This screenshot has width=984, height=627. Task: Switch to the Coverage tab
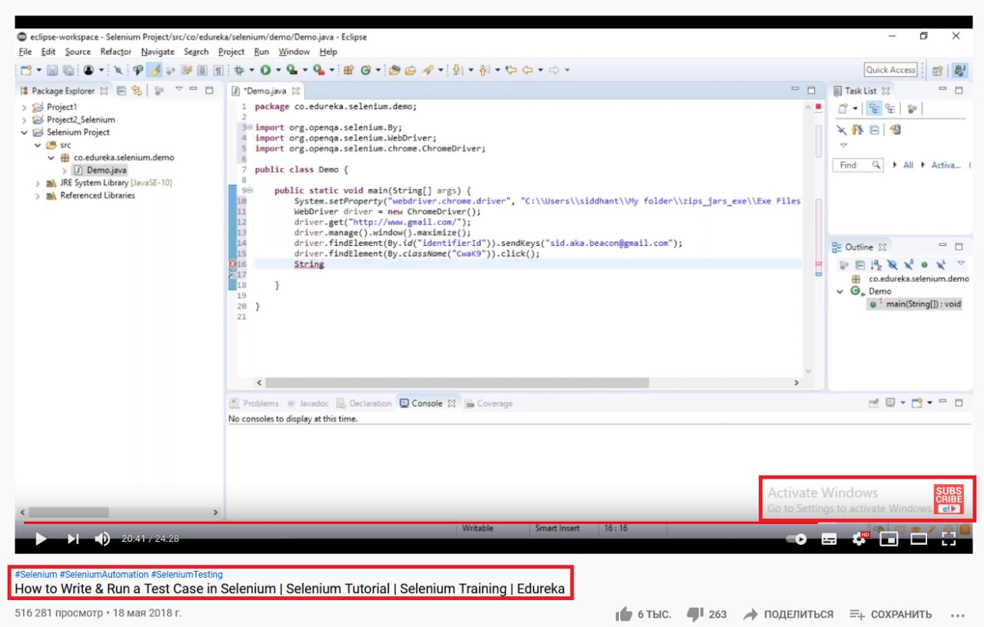point(488,403)
